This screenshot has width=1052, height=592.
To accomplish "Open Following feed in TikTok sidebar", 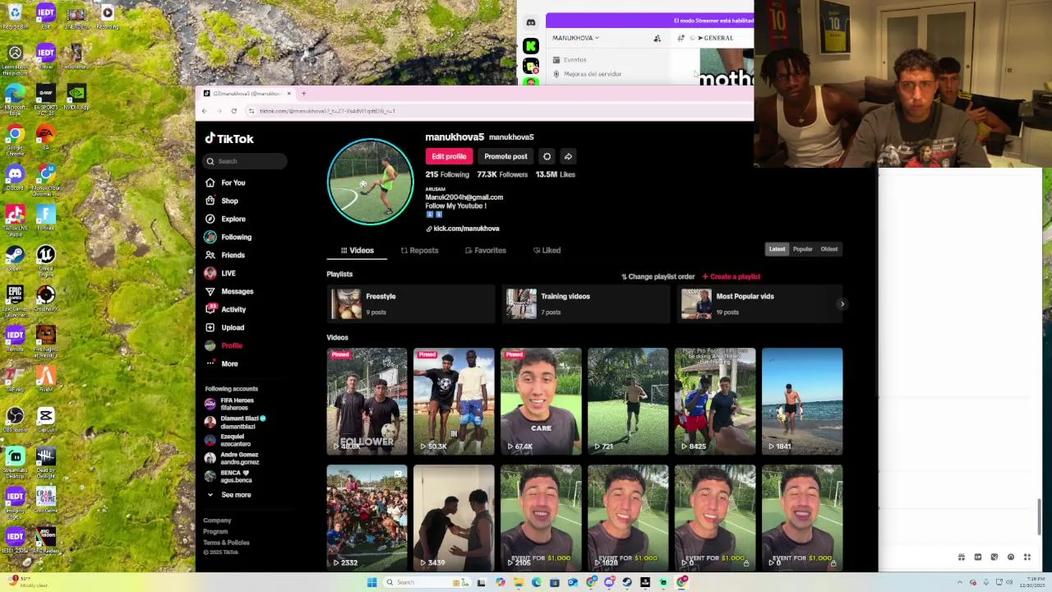I will (x=228, y=237).
